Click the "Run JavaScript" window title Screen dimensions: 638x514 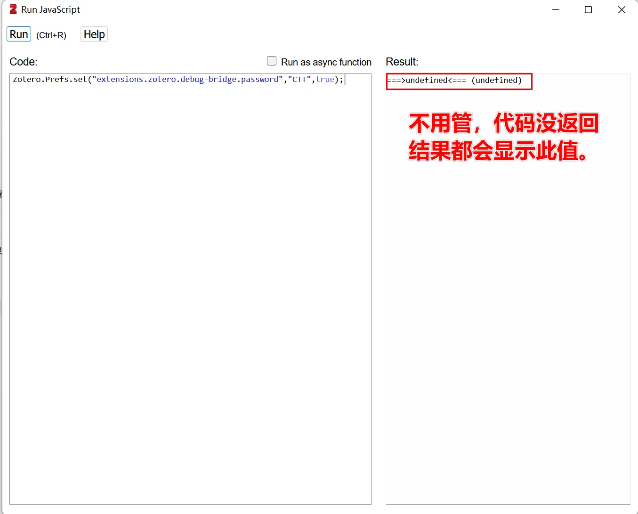click(51, 9)
